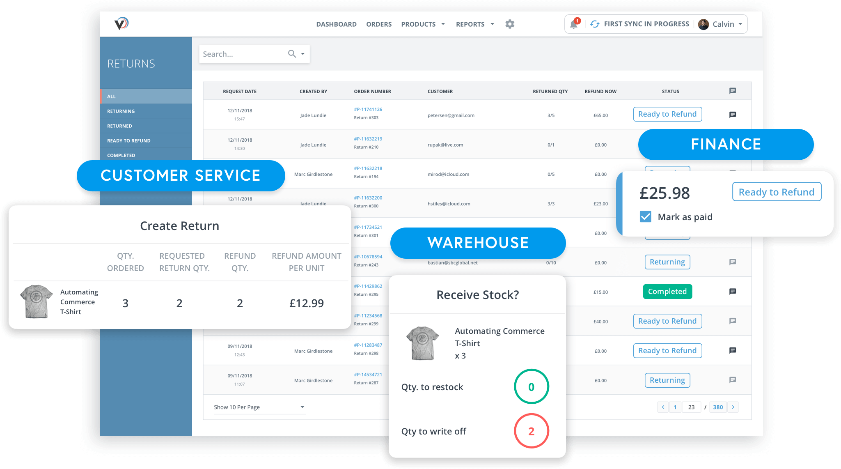The width and height of the screenshot is (841, 469).
Task: Click the sync icon next to First Sync in Progress
Action: (594, 24)
